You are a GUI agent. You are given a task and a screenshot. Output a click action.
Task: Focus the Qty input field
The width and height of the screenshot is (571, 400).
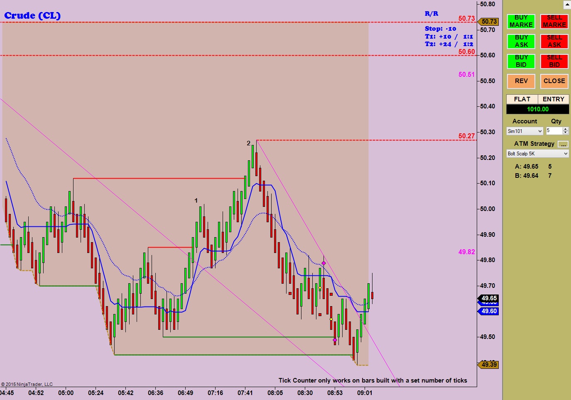pyautogui.click(x=554, y=131)
